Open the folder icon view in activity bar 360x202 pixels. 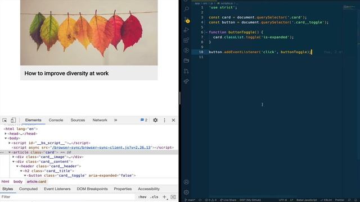pos(186,61)
